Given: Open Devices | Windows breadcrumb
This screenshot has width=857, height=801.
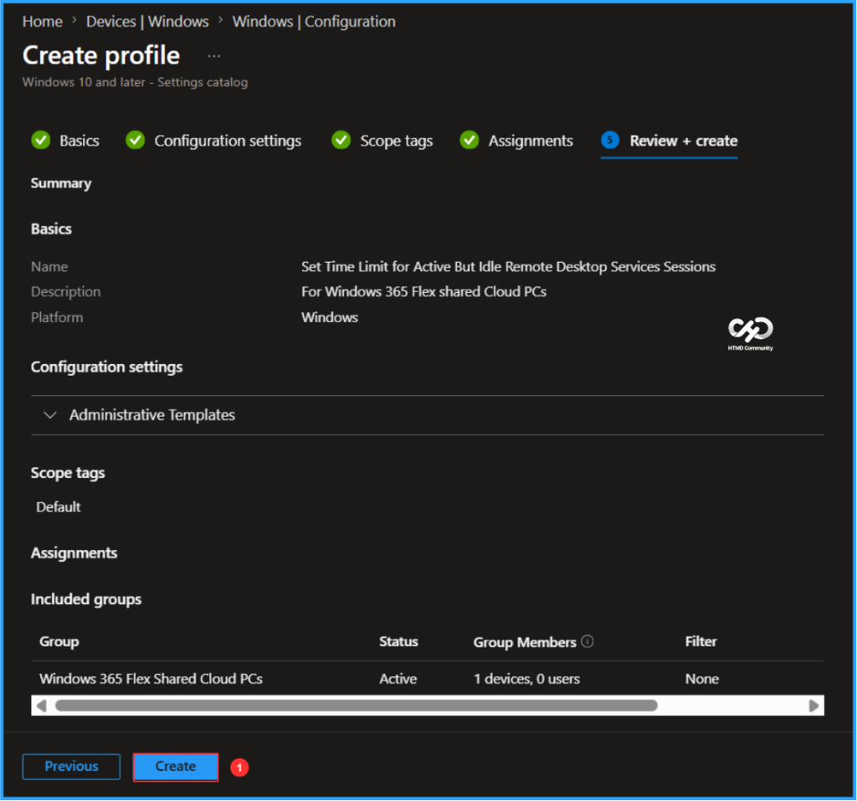Looking at the screenshot, I should tap(147, 21).
